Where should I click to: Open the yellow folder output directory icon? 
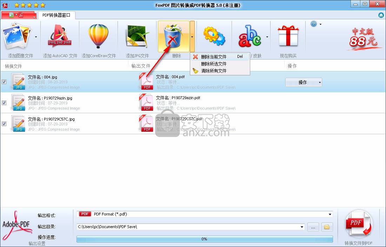(x=327, y=227)
